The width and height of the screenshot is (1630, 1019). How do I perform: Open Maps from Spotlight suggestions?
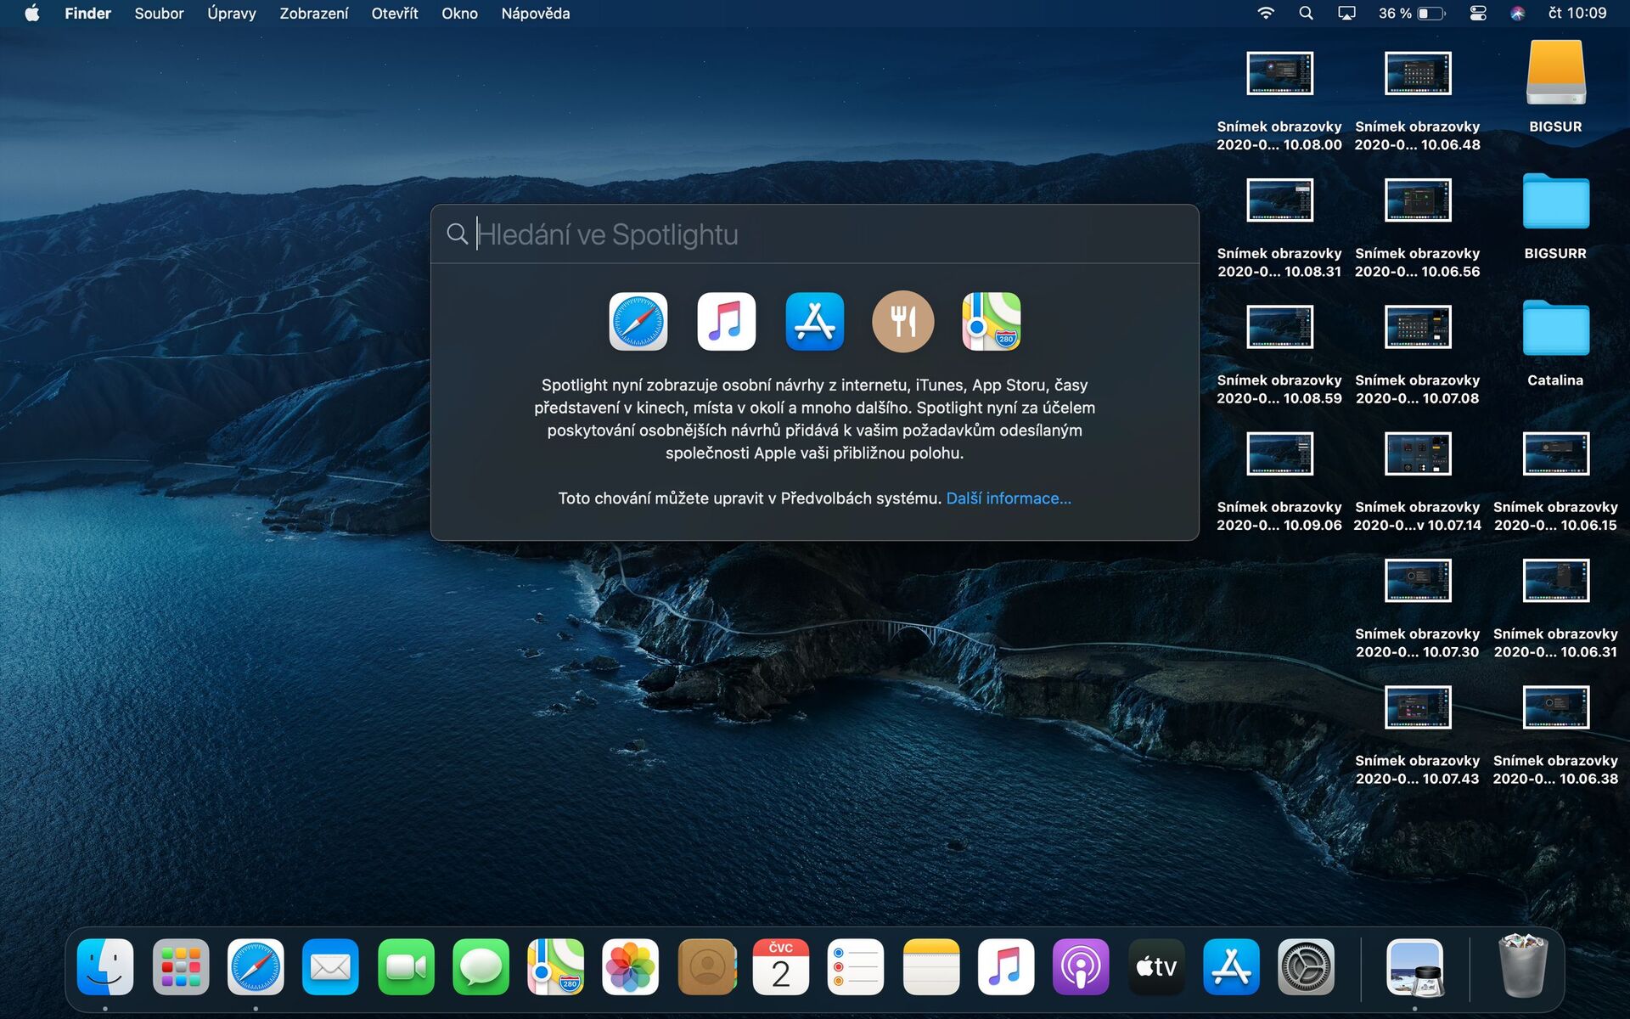tap(991, 321)
